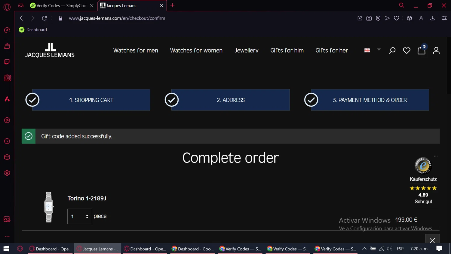This screenshot has height=254, width=451.
Task: Click Torino watch thumbnail image
Action: coord(49,207)
